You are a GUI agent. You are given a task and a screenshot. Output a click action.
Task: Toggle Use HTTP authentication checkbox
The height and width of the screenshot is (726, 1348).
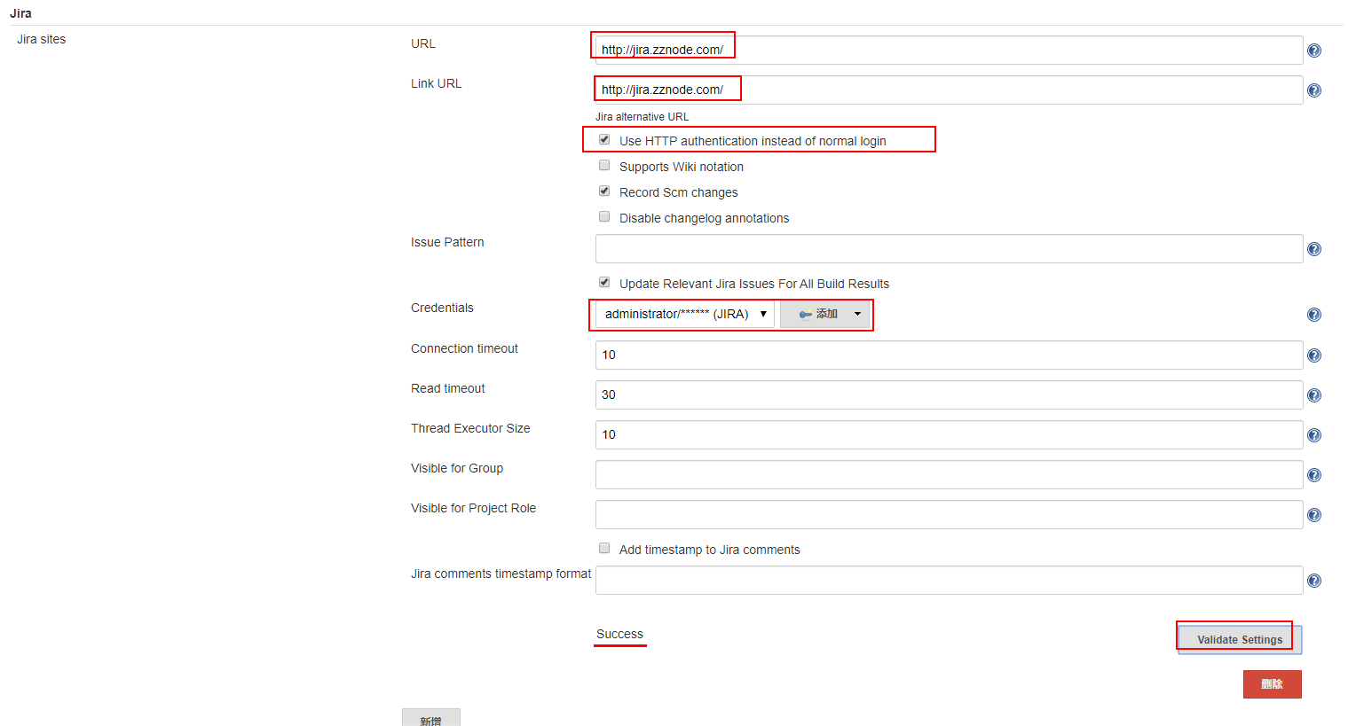(604, 140)
